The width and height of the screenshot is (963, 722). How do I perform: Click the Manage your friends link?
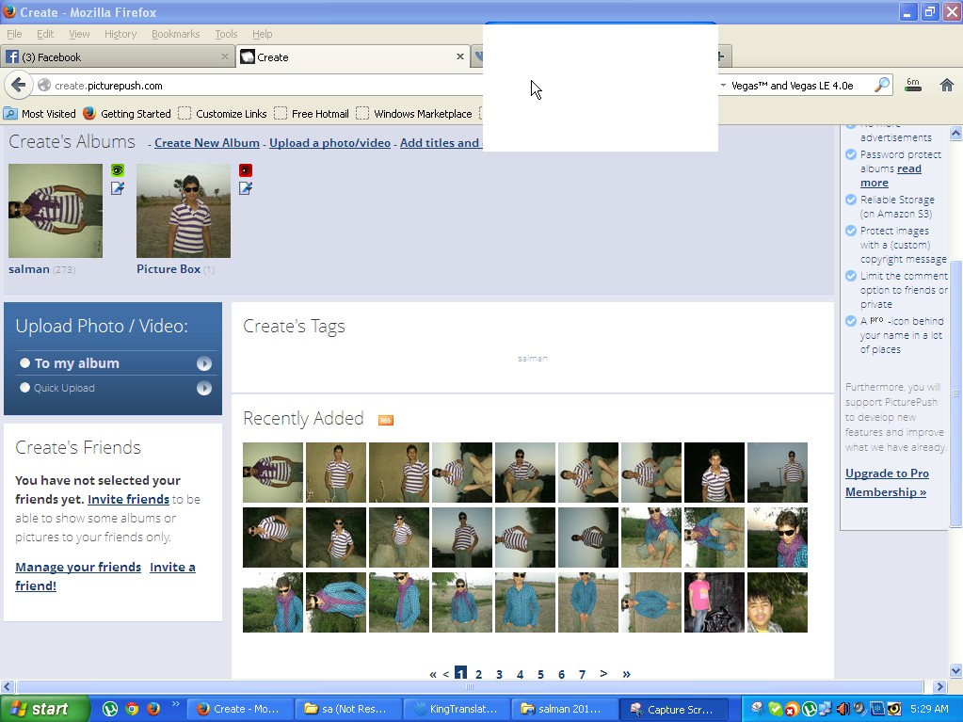coord(78,567)
